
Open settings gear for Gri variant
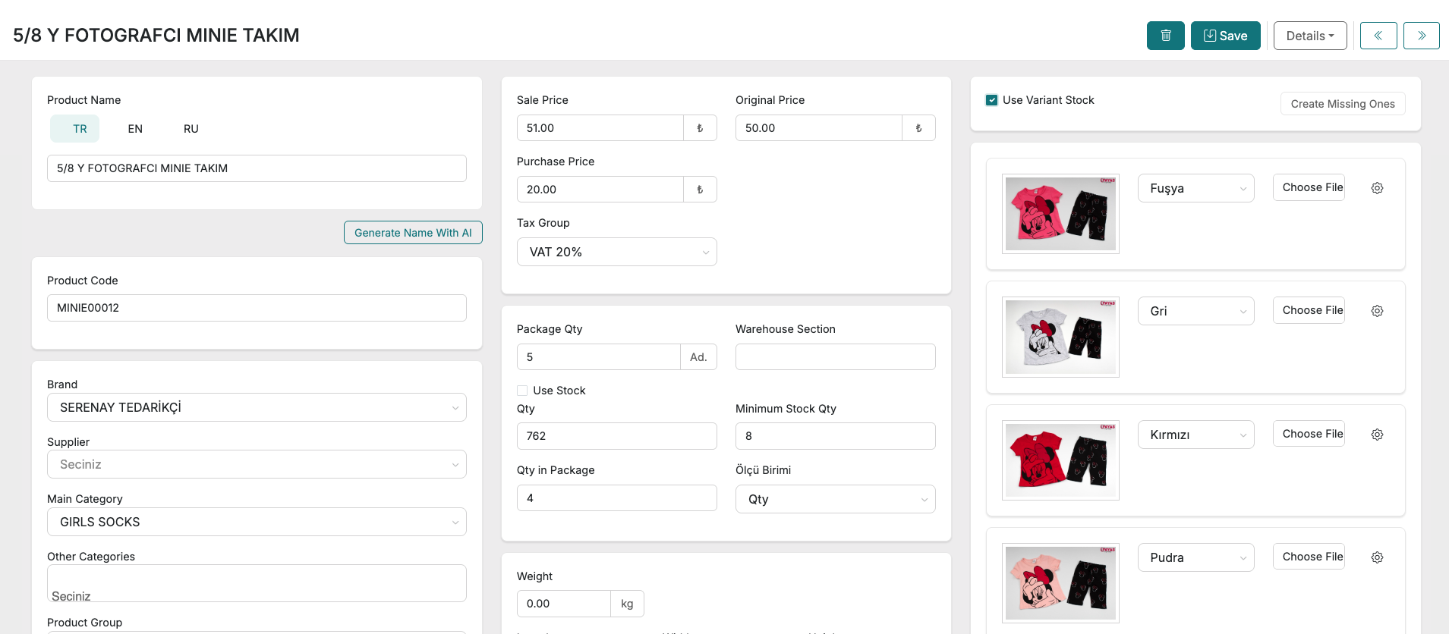pos(1377,311)
